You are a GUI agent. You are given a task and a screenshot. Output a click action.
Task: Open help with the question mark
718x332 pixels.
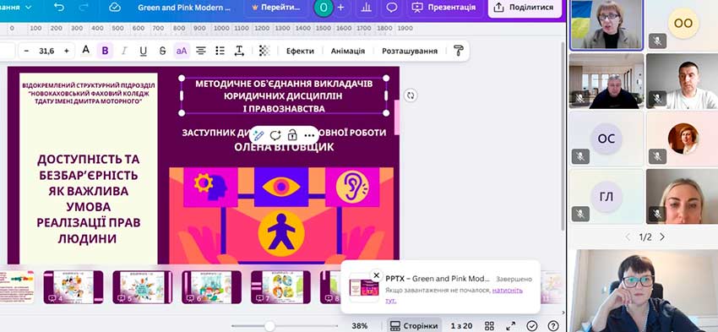pyautogui.click(x=552, y=325)
